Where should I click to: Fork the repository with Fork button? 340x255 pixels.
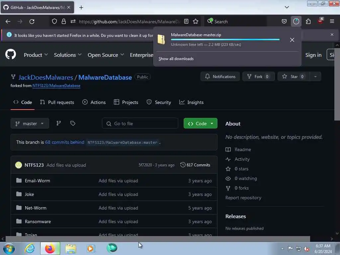pyautogui.click(x=258, y=77)
